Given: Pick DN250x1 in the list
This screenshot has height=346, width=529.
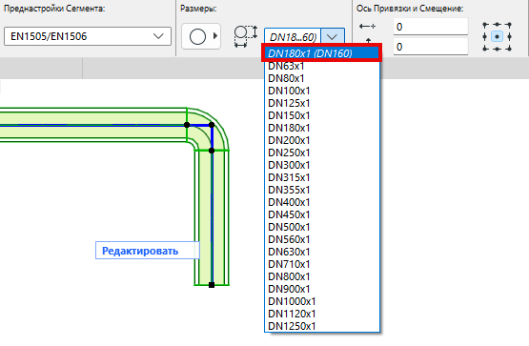Looking at the screenshot, I should pyautogui.click(x=322, y=153).
